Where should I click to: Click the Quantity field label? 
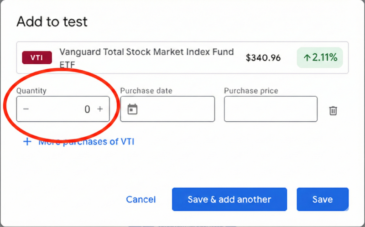click(31, 91)
